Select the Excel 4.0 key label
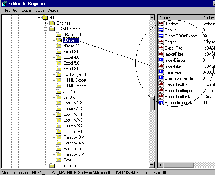 [71, 57]
